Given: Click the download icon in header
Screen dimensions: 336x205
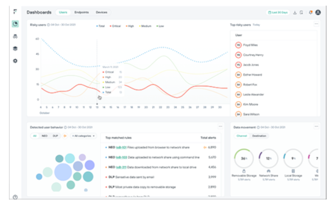Looking at the screenshot, I should click(x=295, y=13).
